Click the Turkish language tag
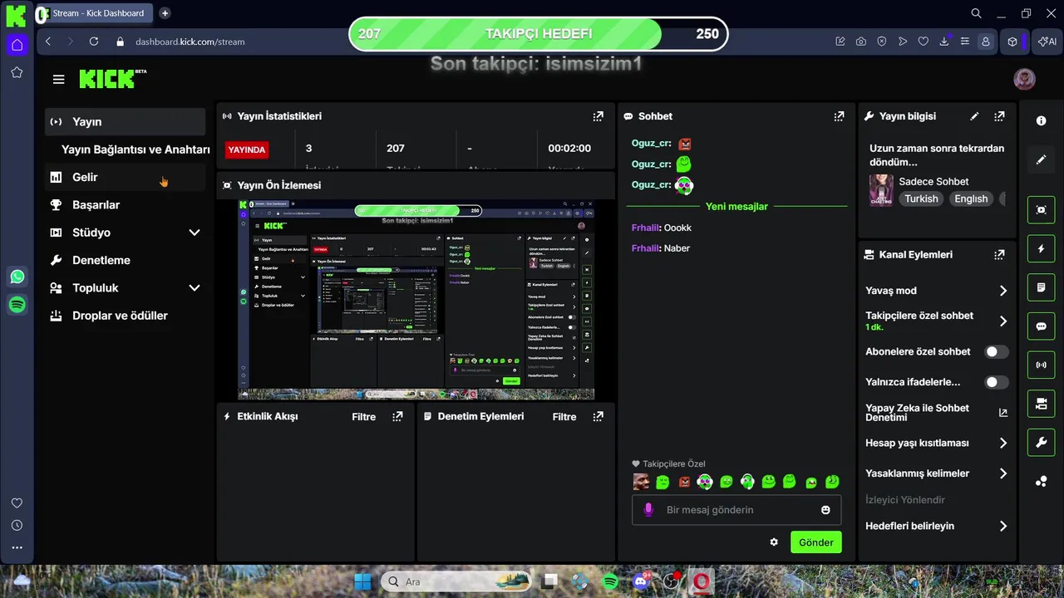The height and width of the screenshot is (598, 1064). click(921, 199)
